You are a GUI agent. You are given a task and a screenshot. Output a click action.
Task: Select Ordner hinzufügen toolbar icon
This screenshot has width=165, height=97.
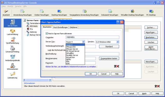click(42, 11)
